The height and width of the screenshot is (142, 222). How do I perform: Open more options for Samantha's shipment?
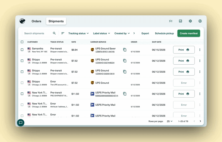coord(200,50)
